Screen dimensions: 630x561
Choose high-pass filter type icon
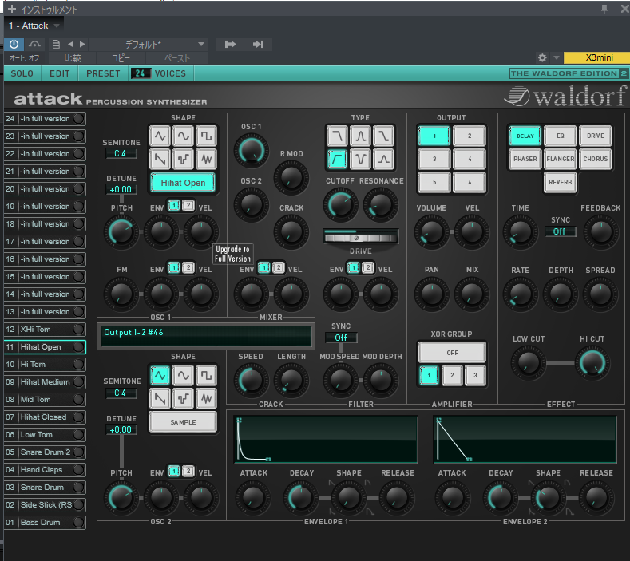click(x=337, y=160)
